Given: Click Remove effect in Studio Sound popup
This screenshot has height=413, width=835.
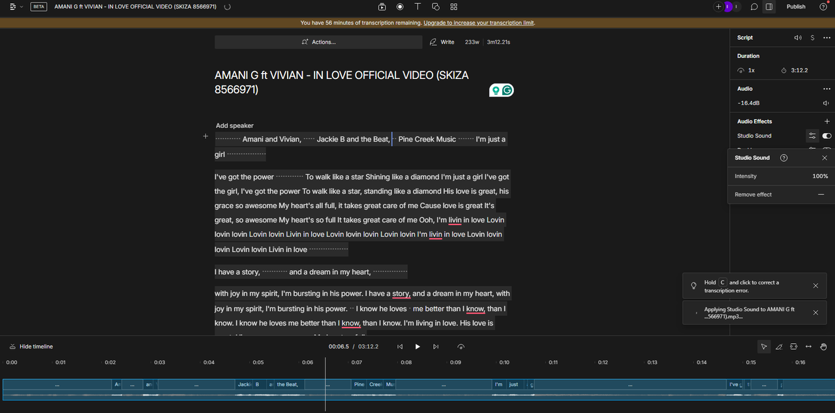Looking at the screenshot, I should point(781,194).
